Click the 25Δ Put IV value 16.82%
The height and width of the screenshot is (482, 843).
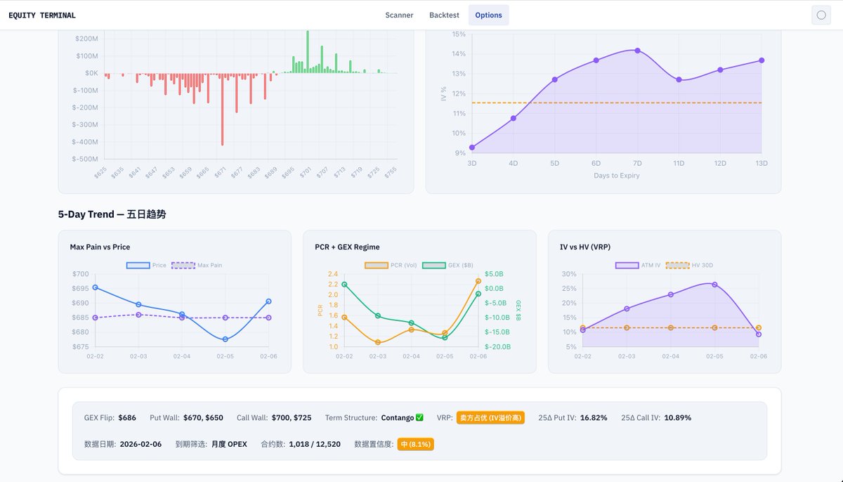point(594,417)
